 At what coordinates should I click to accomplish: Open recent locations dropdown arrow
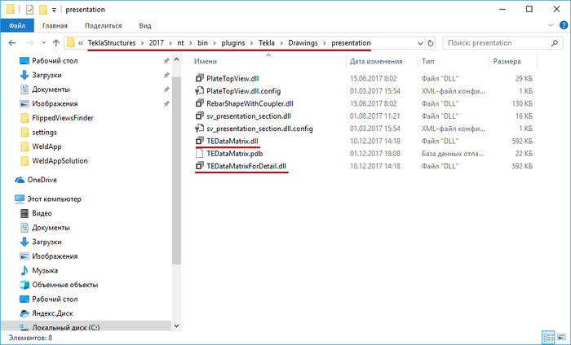click(x=44, y=43)
